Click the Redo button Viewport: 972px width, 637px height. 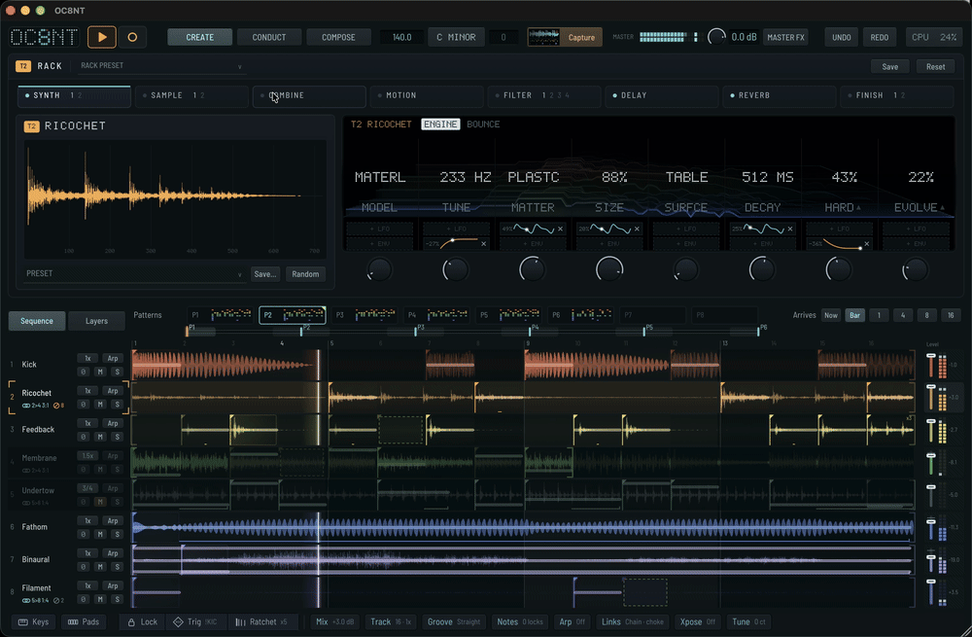[x=879, y=37]
